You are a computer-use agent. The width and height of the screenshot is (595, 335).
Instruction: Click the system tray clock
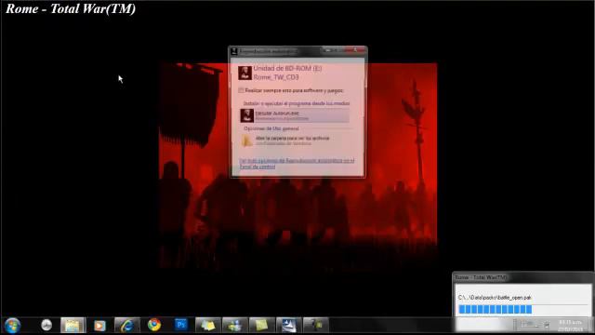(570, 326)
